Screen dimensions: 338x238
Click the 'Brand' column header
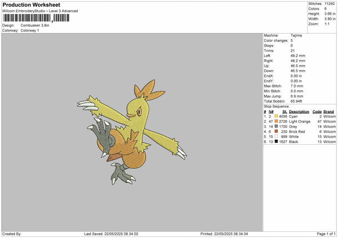[x=329, y=112]
